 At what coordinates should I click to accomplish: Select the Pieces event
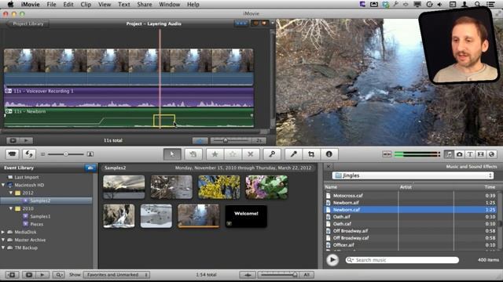pyautogui.click(x=37, y=224)
